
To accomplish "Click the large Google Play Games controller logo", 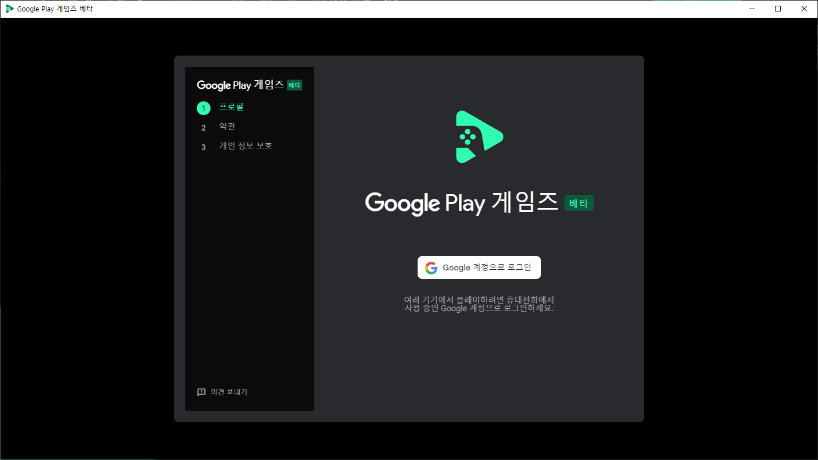I will (479, 137).
